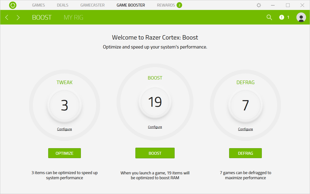Click the green BOOST button
The image size is (310, 194).
(155, 153)
